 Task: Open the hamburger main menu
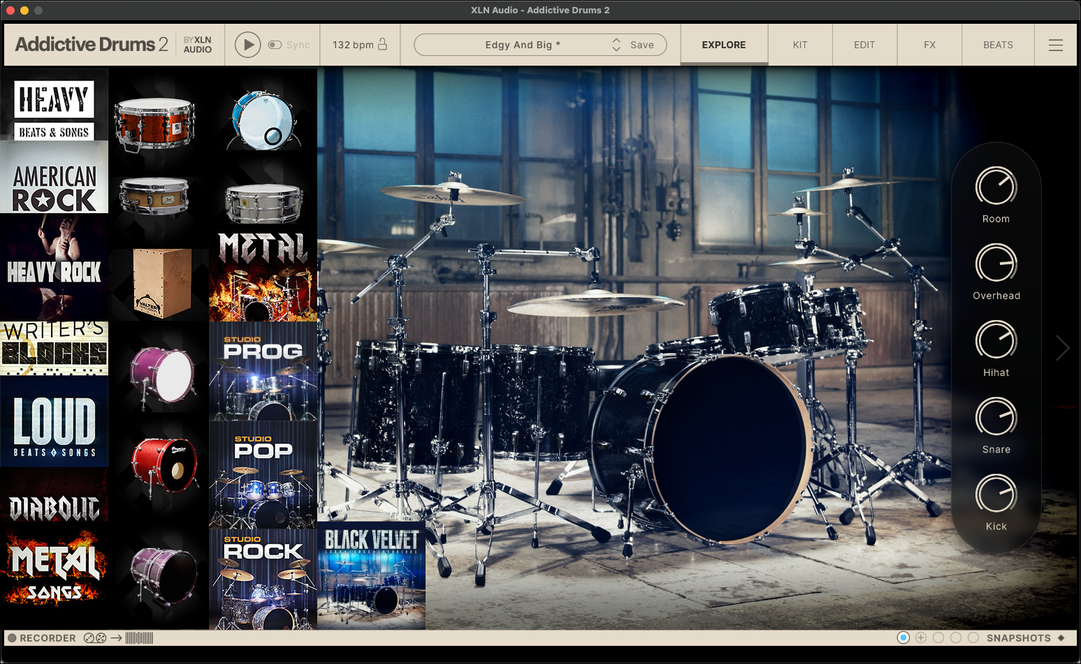click(1056, 45)
